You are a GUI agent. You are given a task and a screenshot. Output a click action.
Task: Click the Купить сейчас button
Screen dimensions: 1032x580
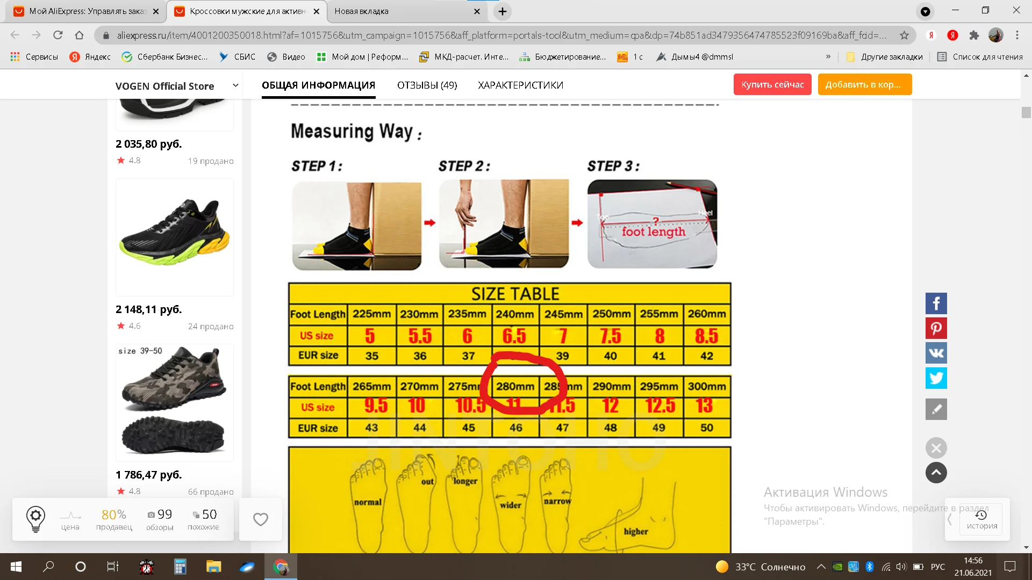click(772, 84)
